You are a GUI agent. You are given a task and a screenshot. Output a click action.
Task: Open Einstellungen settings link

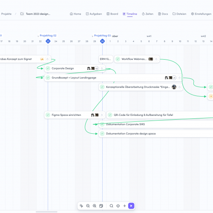(x=201, y=14)
